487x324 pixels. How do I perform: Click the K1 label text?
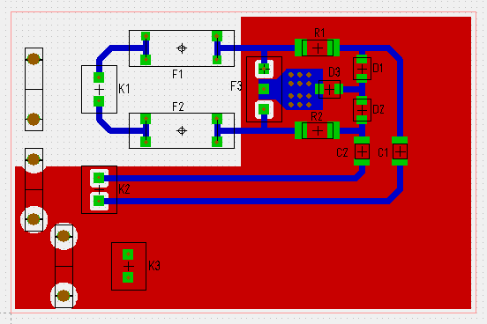pyautogui.click(x=124, y=89)
